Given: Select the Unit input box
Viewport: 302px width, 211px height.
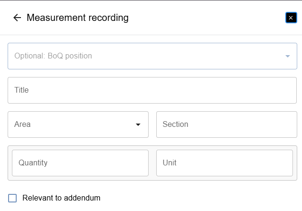Looking at the screenshot, I should point(224,163).
